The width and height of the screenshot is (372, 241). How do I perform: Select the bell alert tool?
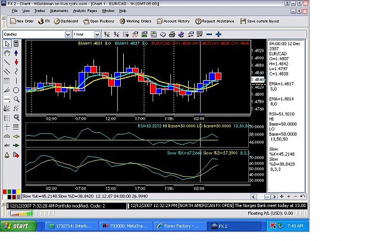pyautogui.click(x=7, y=155)
